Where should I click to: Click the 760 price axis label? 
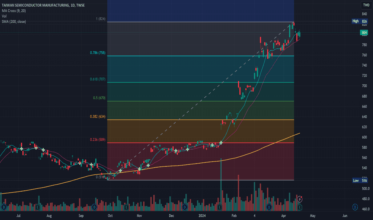pyautogui.click(x=364, y=55)
